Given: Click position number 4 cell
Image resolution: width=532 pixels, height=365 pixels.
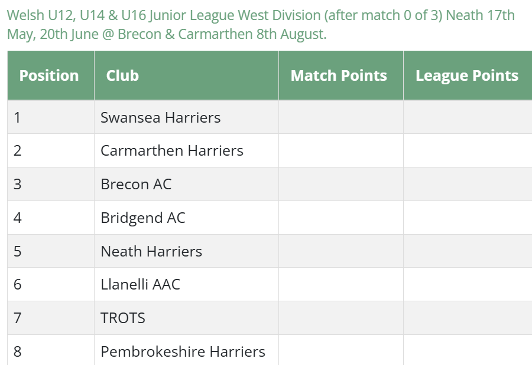Looking at the screenshot, I should coord(17,218).
